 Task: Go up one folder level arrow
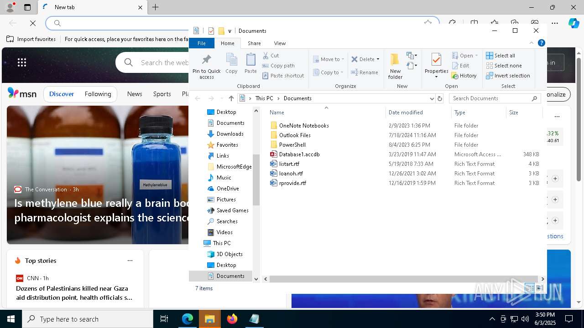coord(231,98)
